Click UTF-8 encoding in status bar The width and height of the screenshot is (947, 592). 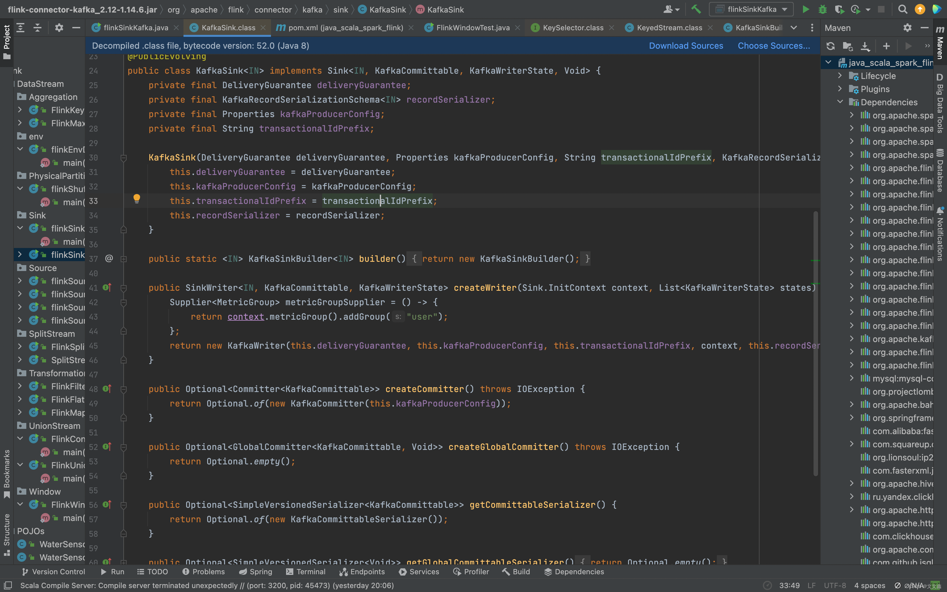pos(835,585)
